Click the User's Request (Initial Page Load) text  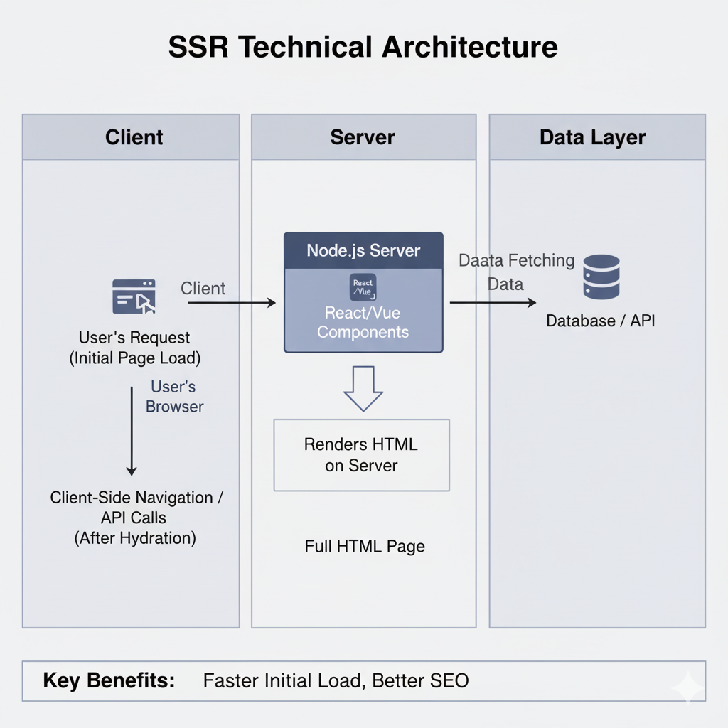click(134, 348)
